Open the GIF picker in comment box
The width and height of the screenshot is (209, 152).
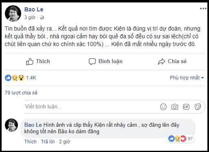coord(186,107)
